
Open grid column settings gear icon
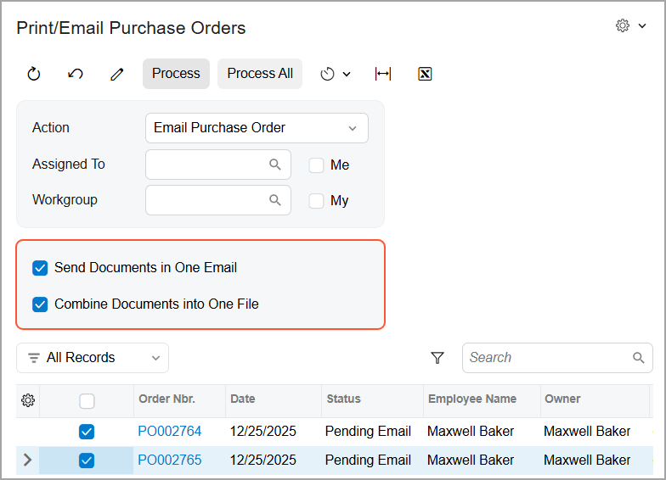click(28, 400)
